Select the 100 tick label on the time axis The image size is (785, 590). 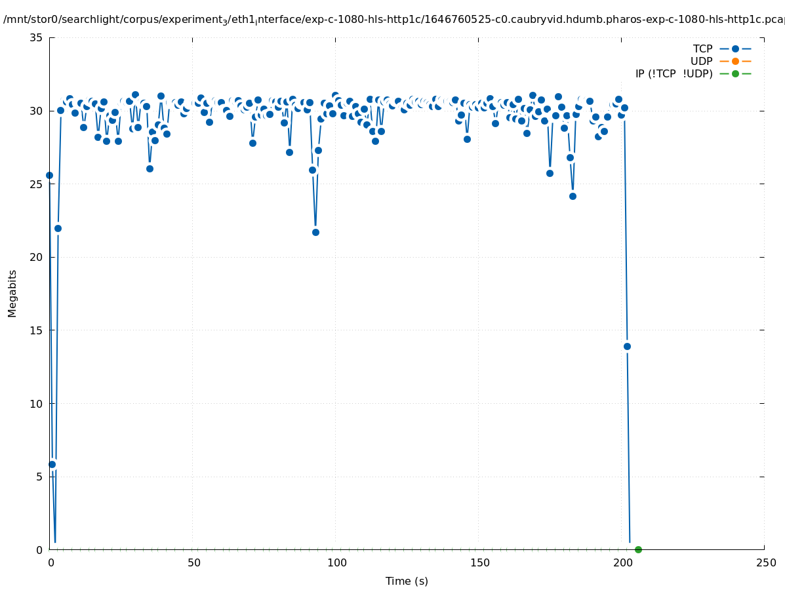336,562
